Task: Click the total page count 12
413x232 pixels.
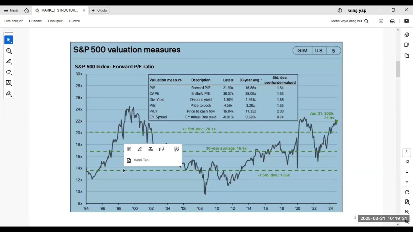Action: point(407,162)
